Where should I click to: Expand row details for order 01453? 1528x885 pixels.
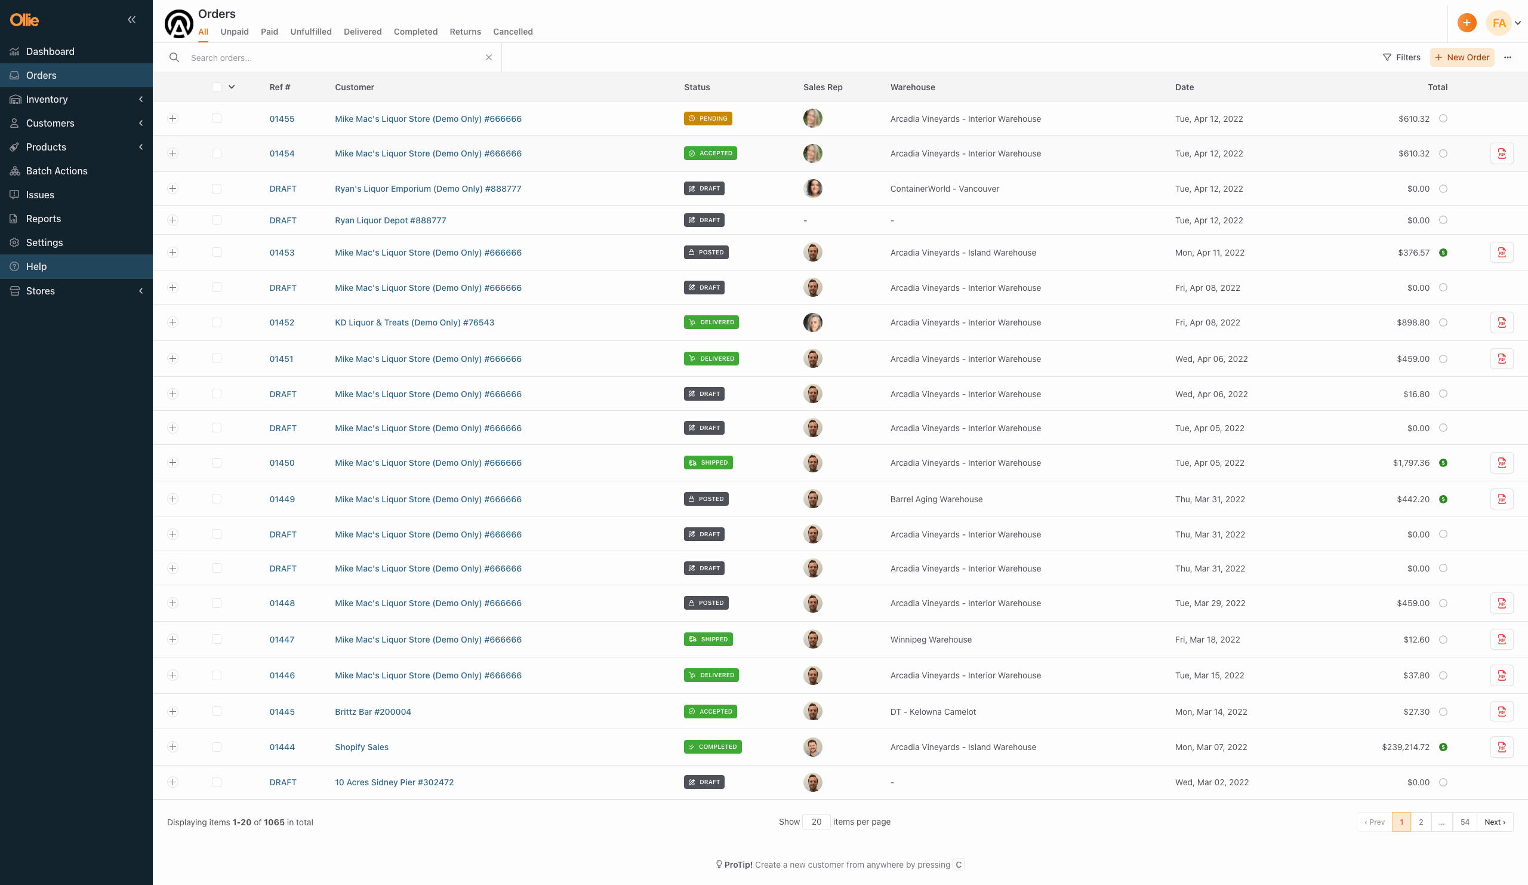coord(173,253)
